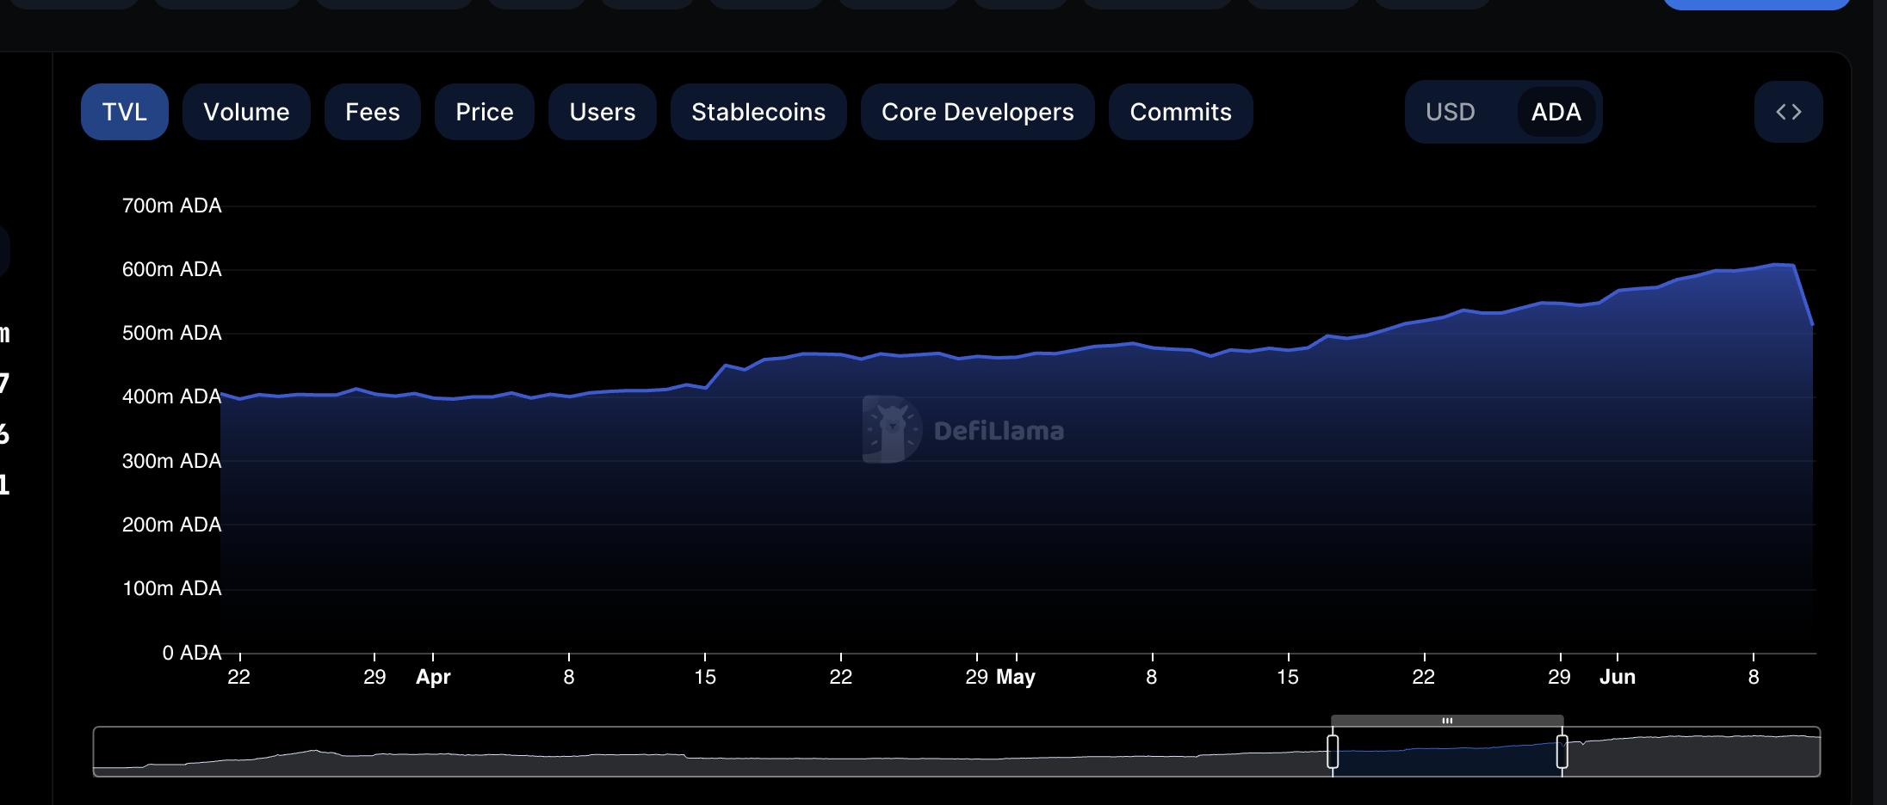
Task: Click the TVL peak on chart line
Action: tap(1775, 265)
